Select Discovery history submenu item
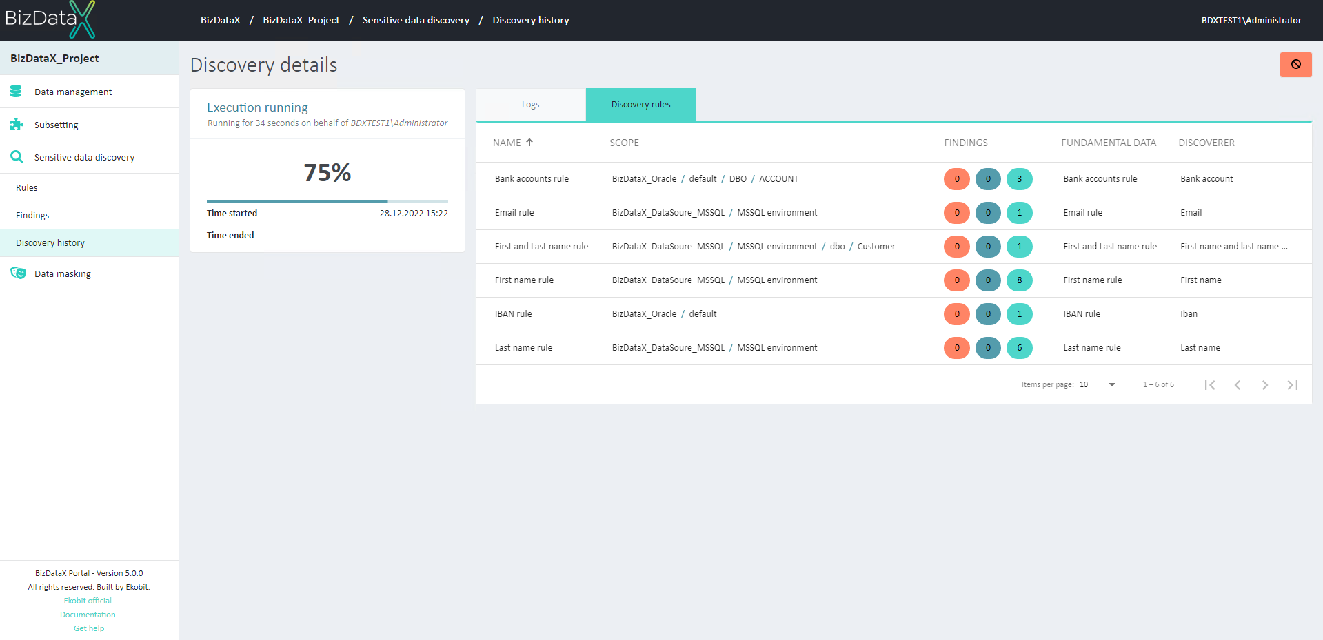Image resolution: width=1323 pixels, height=640 pixels. point(89,242)
